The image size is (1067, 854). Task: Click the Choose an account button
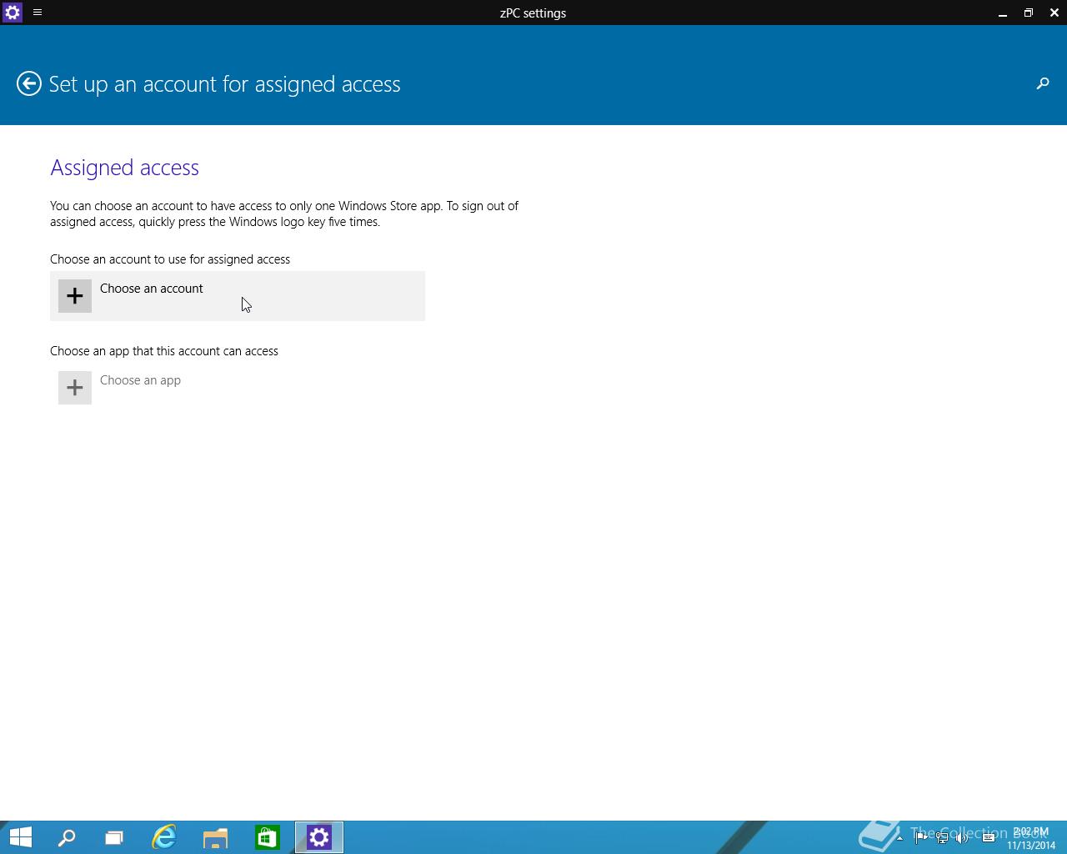pyautogui.click(x=238, y=296)
